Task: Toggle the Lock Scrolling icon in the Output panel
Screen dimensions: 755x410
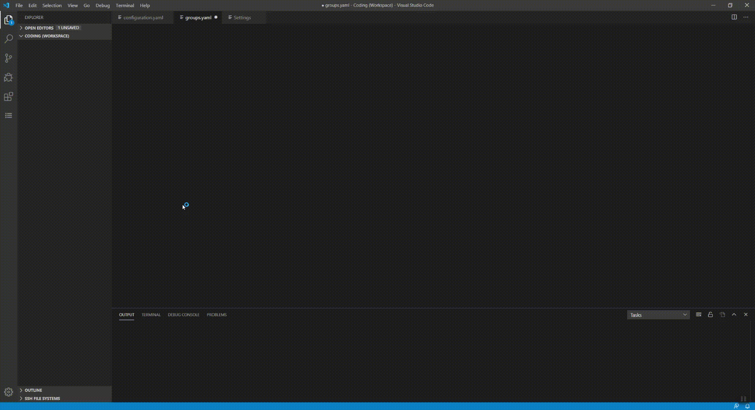Action: coord(710,315)
